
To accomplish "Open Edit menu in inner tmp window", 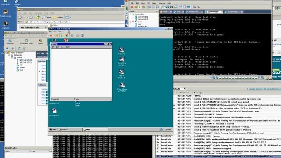I will [x=58, y=47].
